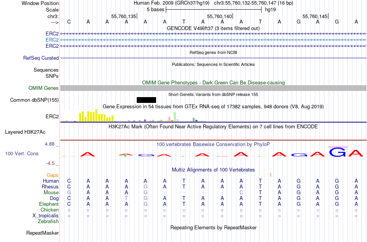Click the orange Gaps label
Viewport: 367px width, 242px height.
pyautogui.click(x=53, y=175)
